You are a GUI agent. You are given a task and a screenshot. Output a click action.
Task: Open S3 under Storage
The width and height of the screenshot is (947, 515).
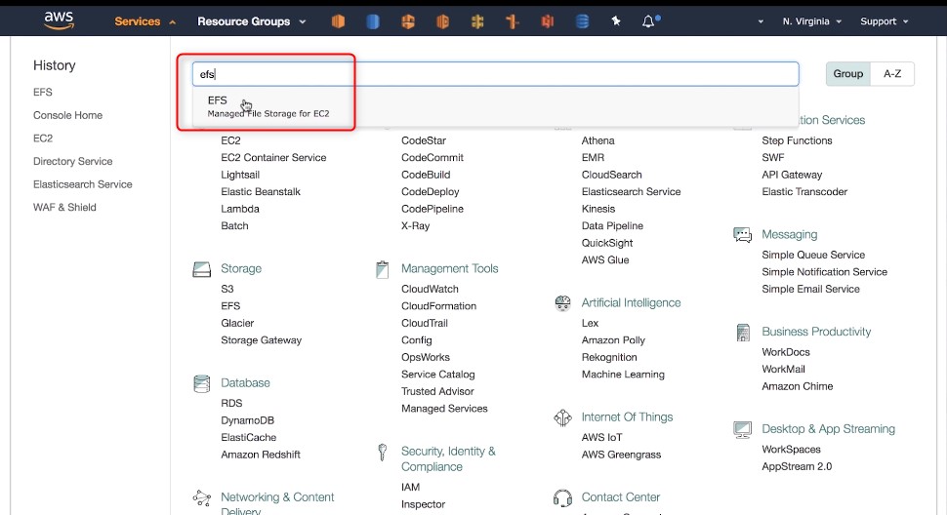[x=227, y=289]
